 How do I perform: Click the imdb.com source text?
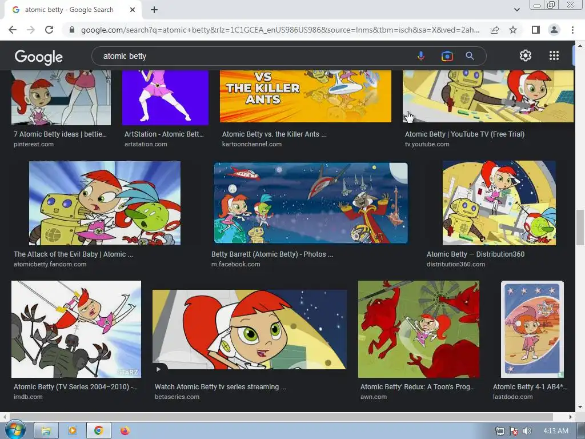pos(28,397)
